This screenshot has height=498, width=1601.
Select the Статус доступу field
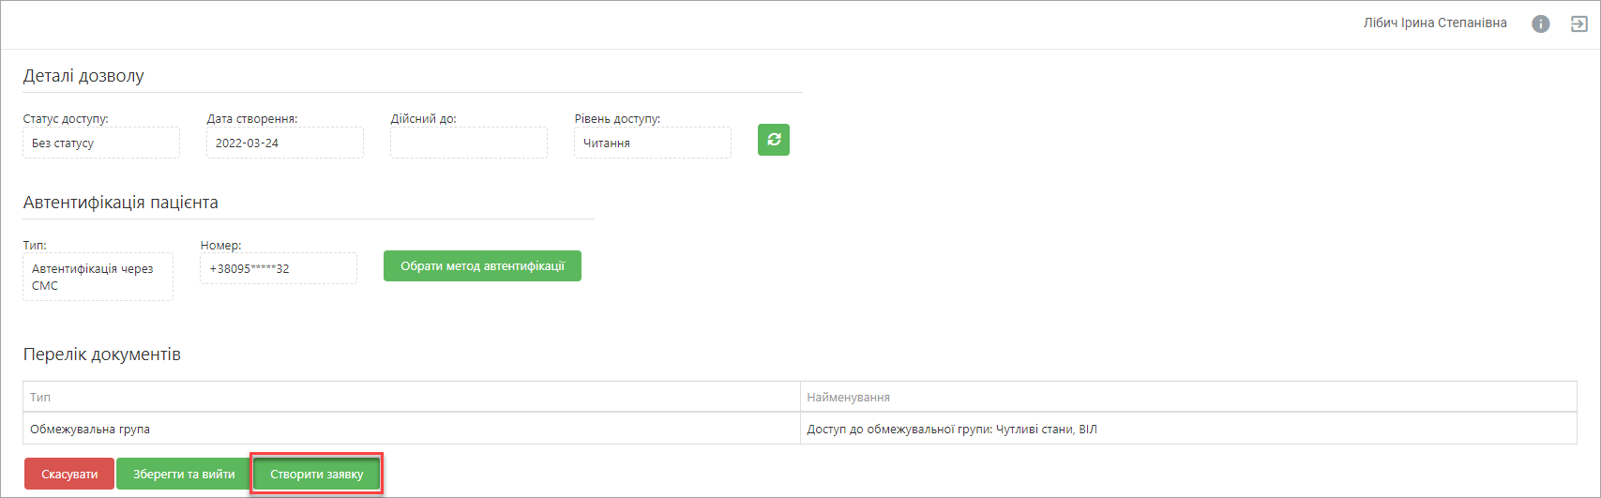click(x=101, y=143)
